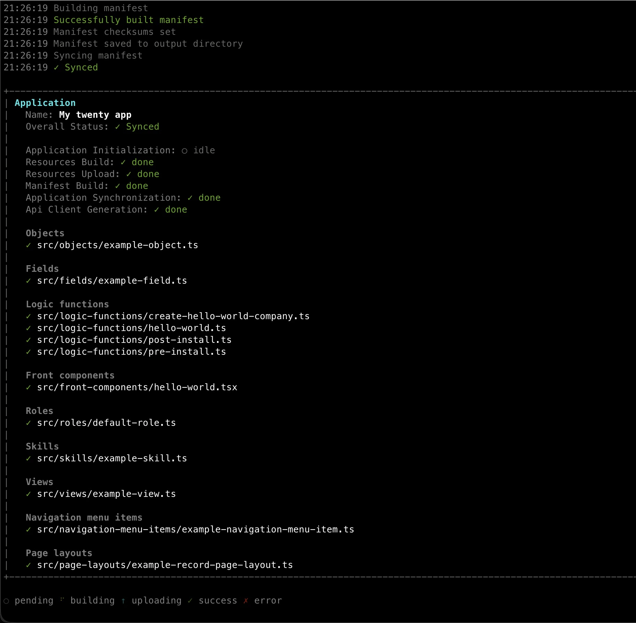Toggle status check on src/fields/example-field.ts
636x623 pixels.
[x=29, y=280]
